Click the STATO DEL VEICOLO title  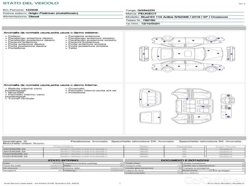tap(30, 3)
